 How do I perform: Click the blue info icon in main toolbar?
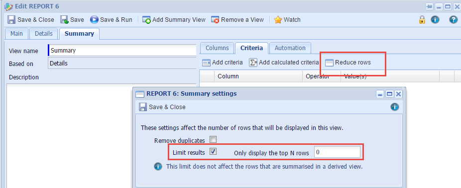point(435,20)
